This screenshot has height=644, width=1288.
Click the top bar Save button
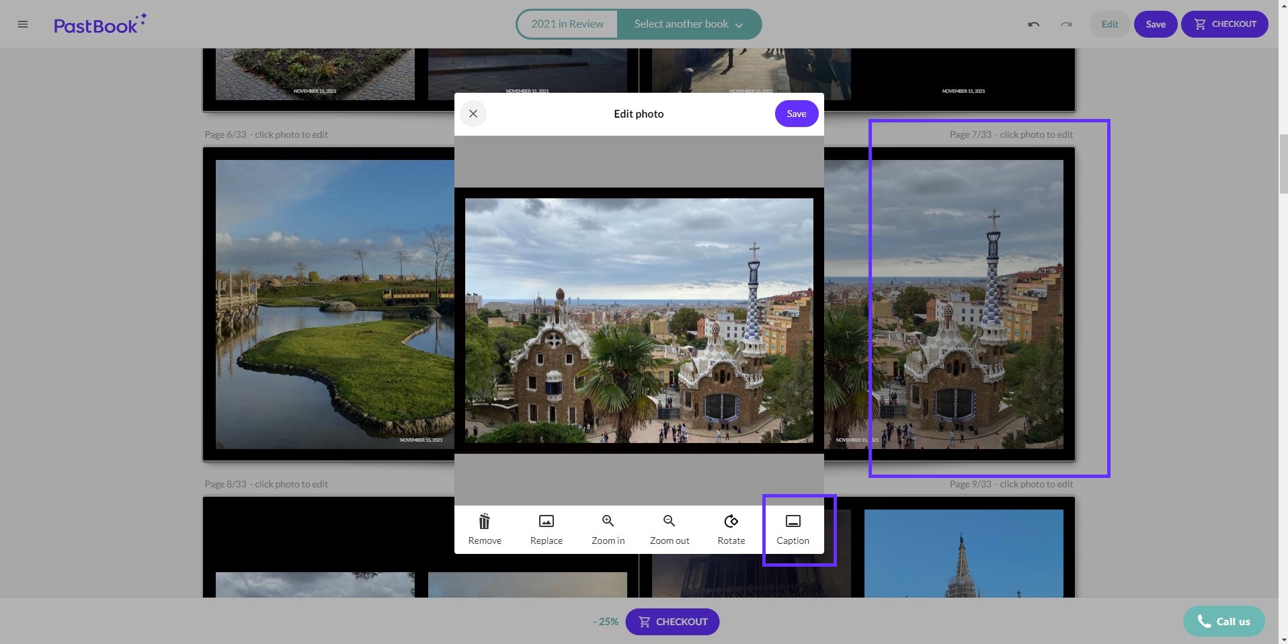[1155, 24]
